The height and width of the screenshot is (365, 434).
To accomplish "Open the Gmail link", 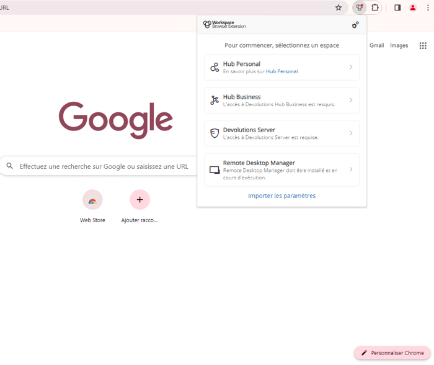I will (376, 45).
